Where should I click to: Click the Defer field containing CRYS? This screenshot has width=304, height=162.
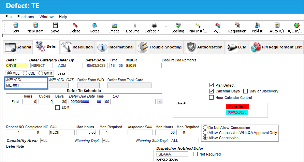coord(17,65)
